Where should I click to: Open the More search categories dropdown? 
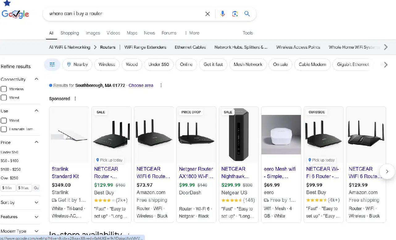click(192, 33)
